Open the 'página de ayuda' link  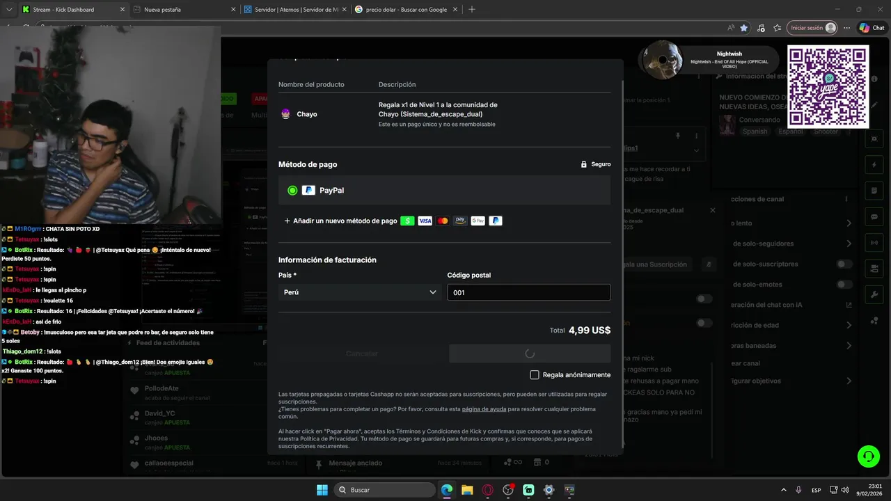point(484,409)
